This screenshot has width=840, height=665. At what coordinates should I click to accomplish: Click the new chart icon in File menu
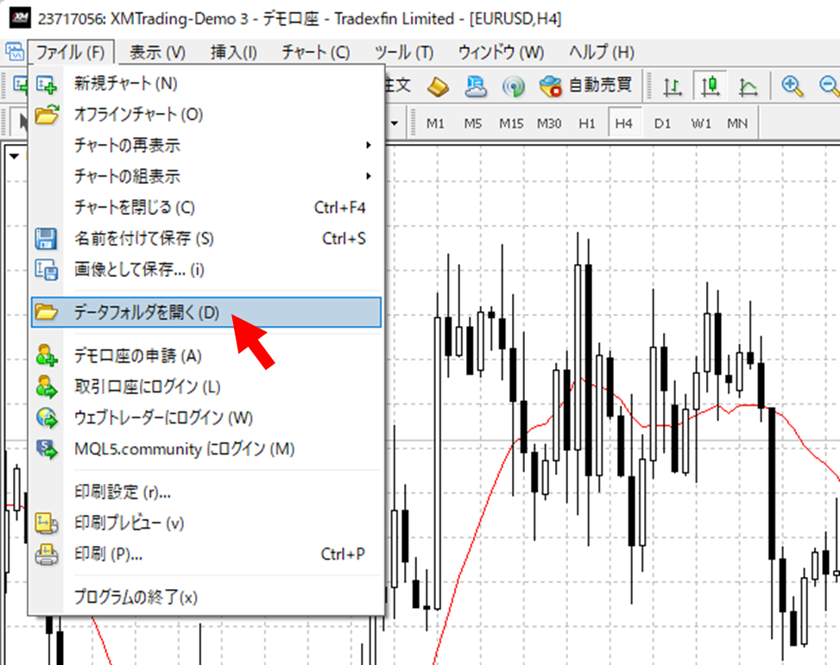(47, 84)
